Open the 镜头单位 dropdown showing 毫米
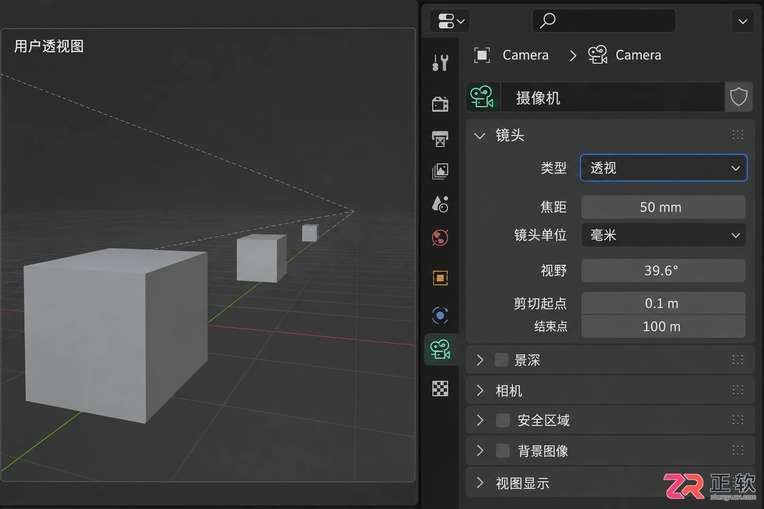Image resolution: width=764 pixels, height=509 pixels. click(664, 235)
